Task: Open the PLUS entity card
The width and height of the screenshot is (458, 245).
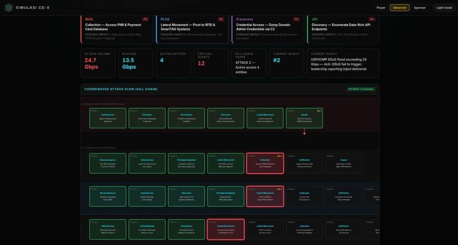Action: click(x=192, y=29)
